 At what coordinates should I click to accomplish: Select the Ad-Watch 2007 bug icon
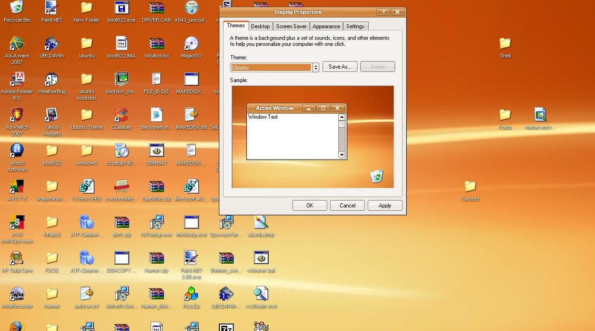[x=17, y=115]
